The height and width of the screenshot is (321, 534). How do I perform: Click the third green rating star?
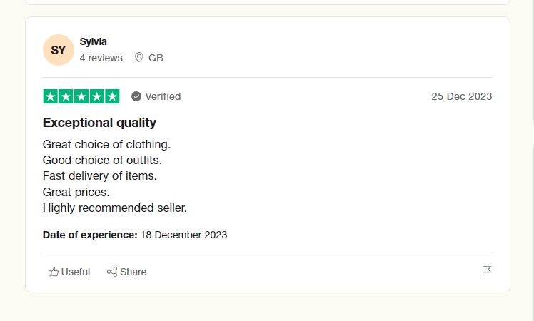(x=81, y=96)
